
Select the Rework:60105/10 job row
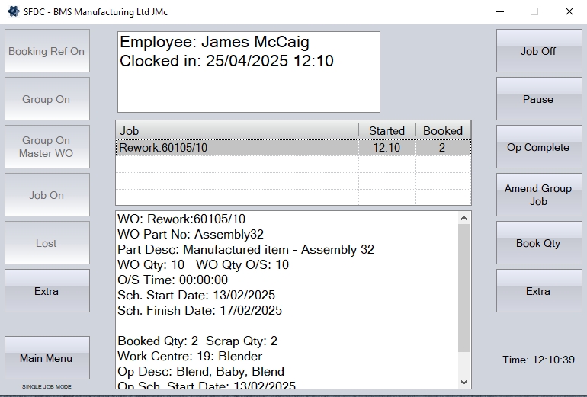click(x=236, y=148)
